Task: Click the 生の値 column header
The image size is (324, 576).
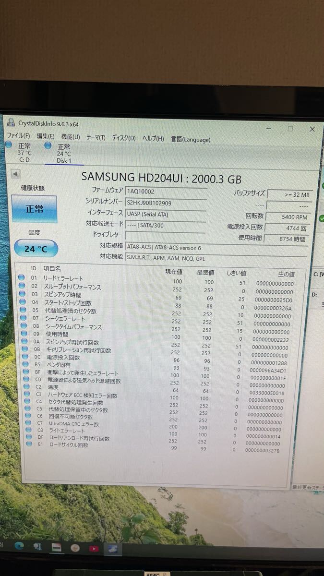Action: point(286,274)
